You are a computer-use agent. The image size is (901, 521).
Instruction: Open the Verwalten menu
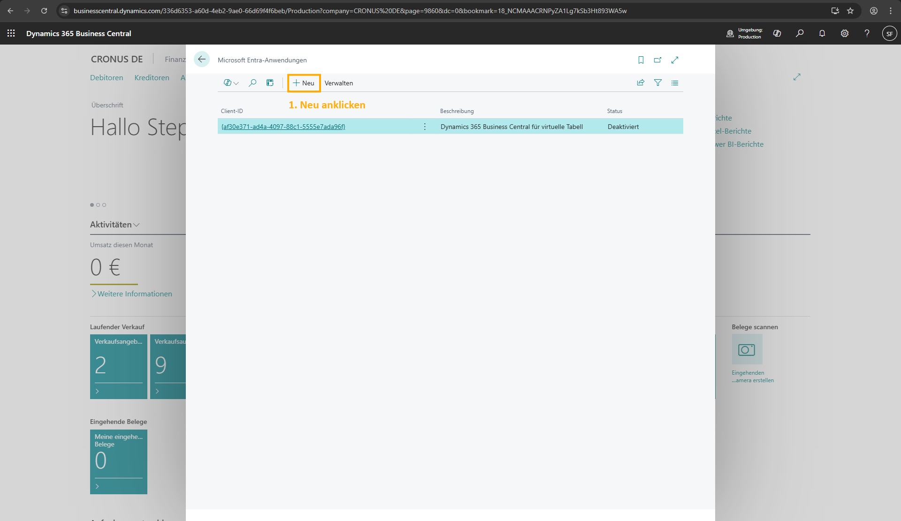point(339,83)
